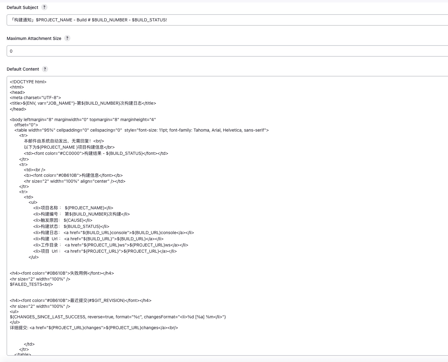
Task: Click the $FAILED_TESTS<br/> line
Action: point(31,284)
